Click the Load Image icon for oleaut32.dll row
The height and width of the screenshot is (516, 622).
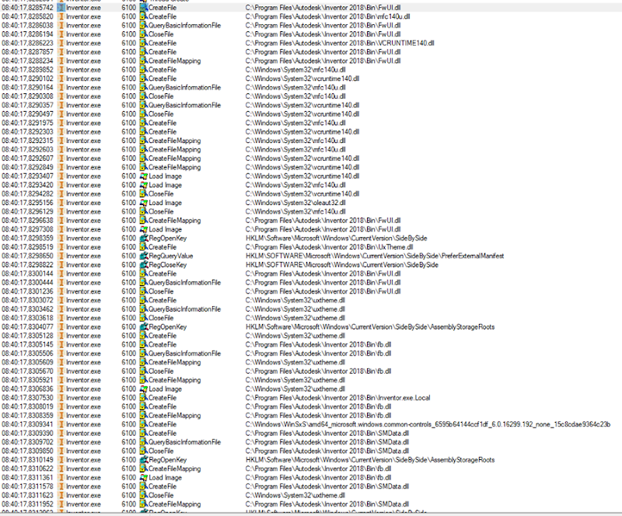144,203
